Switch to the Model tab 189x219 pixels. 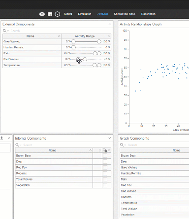coord(68,14)
